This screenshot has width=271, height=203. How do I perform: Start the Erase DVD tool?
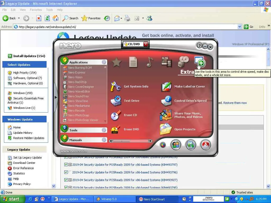tap(131, 129)
